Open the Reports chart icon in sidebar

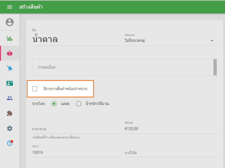9,38
